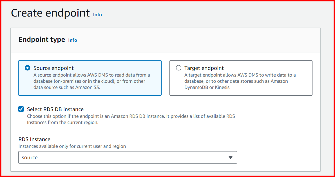Expand the RDS Instance selector showing source
The height and width of the screenshot is (177, 335).
pyautogui.click(x=128, y=157)
